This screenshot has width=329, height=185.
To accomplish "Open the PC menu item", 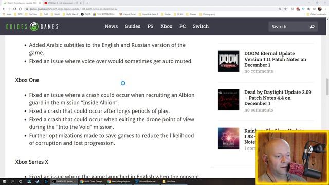I will coord(182,26).
